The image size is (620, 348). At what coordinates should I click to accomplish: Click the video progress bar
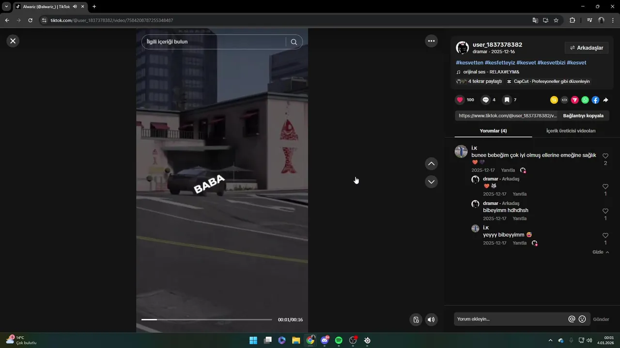[206, 319]
